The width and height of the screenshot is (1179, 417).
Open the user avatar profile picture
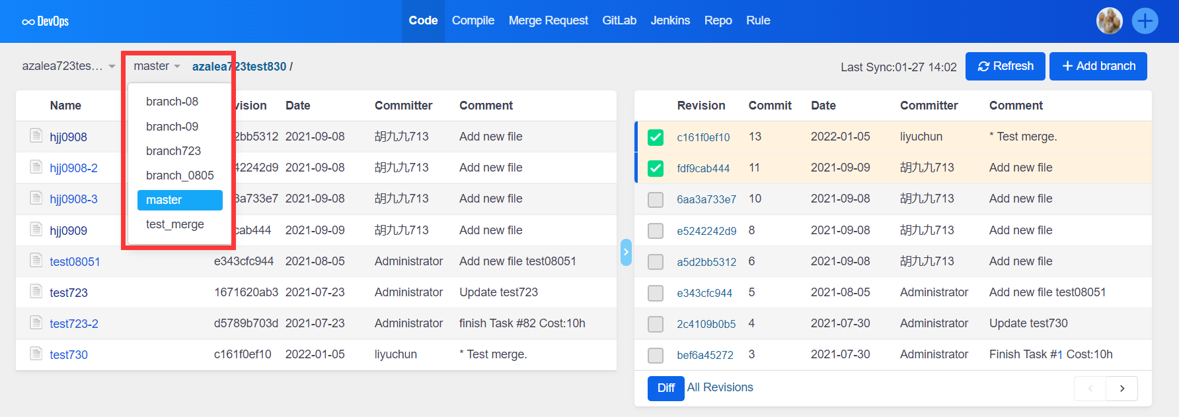pyautogui.click(x=1109, y=21)
